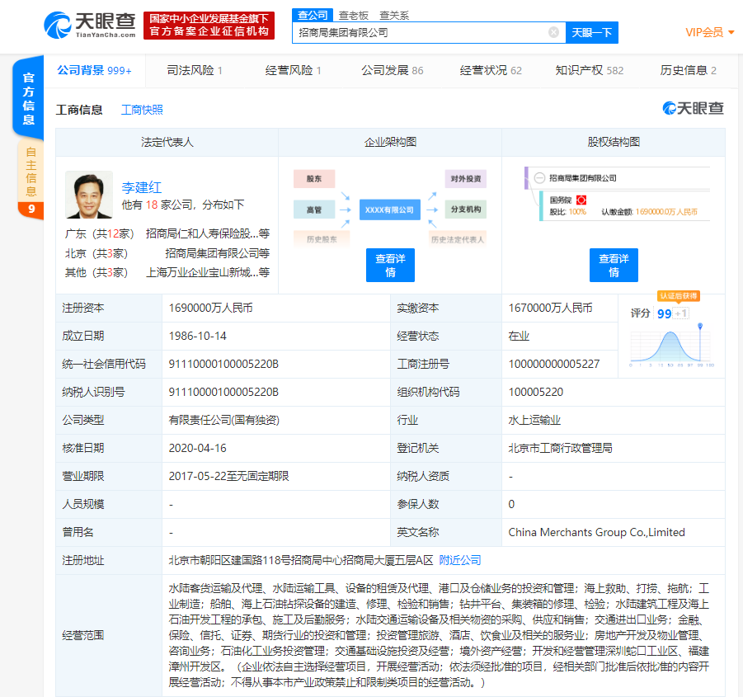Screen dimensions: 743x697
Task: Clear the search box using the X icon
Action: point(553,33)
